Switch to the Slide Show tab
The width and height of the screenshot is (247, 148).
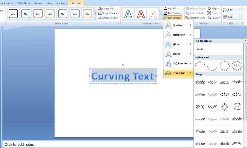click(x=24, y=3)
